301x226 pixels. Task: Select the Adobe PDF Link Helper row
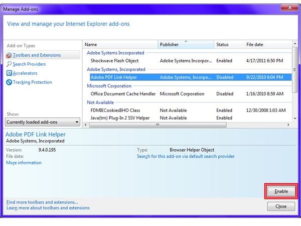191,77
